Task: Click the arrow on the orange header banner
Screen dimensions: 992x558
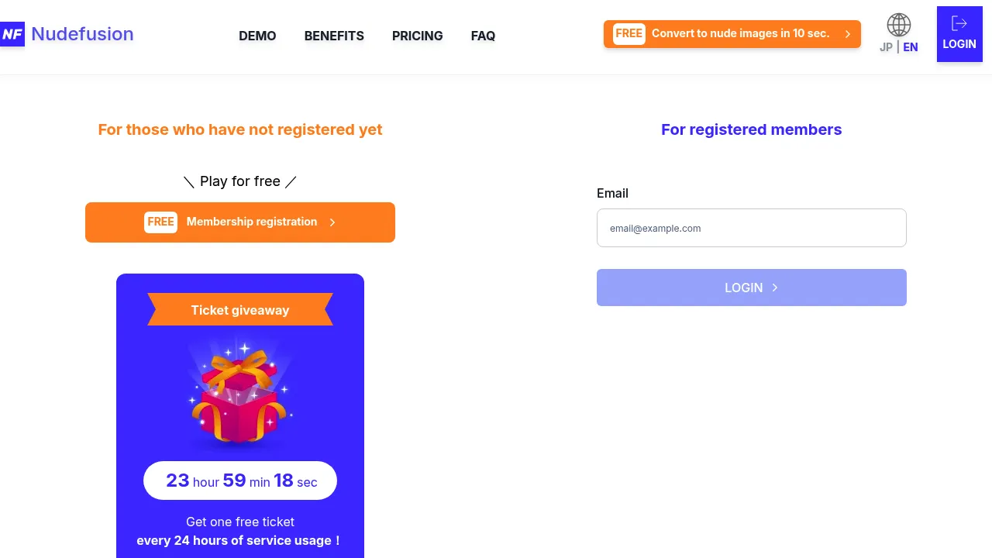Action: [848, 34]
